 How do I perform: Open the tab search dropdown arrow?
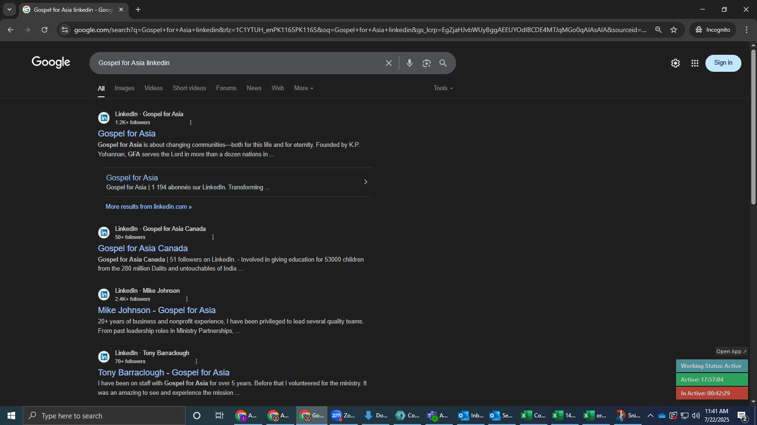tap(9, 9)
